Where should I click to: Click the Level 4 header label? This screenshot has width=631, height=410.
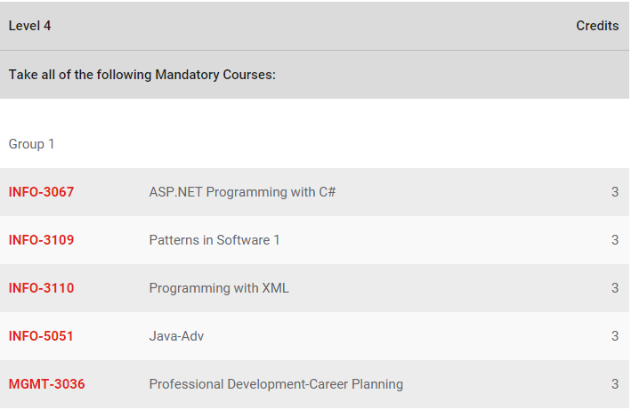coord(29,26)
